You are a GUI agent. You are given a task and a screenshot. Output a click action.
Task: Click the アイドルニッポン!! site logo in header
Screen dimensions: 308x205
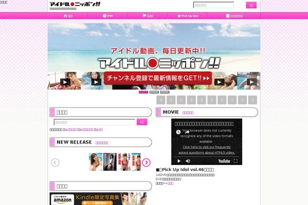pos(75,4)
